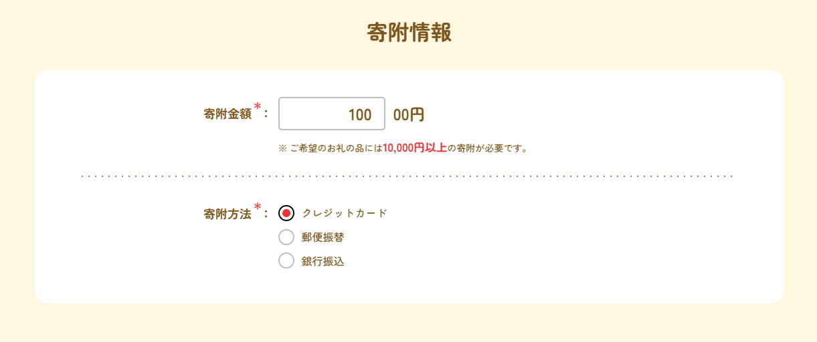The image size is (817, 342).
Task: Click the ※ symbol before the note
Action: click(282, 148)
